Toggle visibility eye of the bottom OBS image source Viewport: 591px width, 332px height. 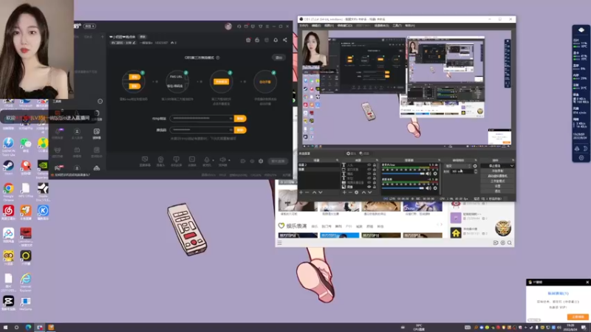[369, 187]
